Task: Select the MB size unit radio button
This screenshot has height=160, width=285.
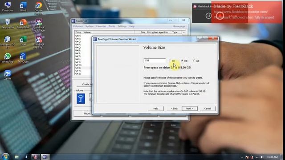Action: [x=182, y=61]
